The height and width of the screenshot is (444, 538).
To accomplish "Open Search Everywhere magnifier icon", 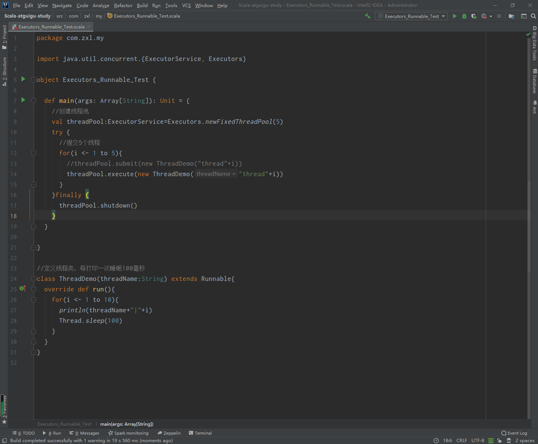I will pyautogui.click(x=534, y=16).
